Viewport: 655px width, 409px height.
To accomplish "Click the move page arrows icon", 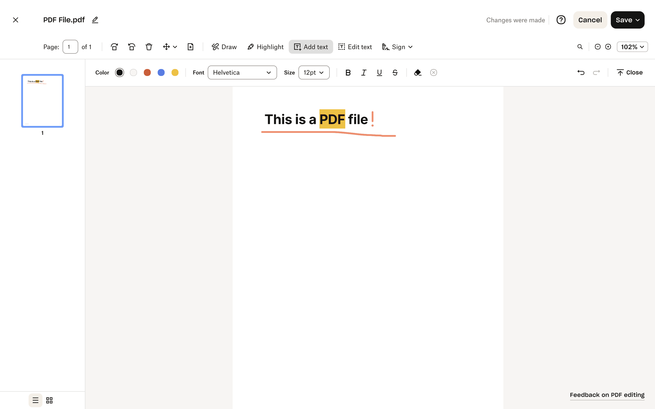I will [x=166, y=47].
